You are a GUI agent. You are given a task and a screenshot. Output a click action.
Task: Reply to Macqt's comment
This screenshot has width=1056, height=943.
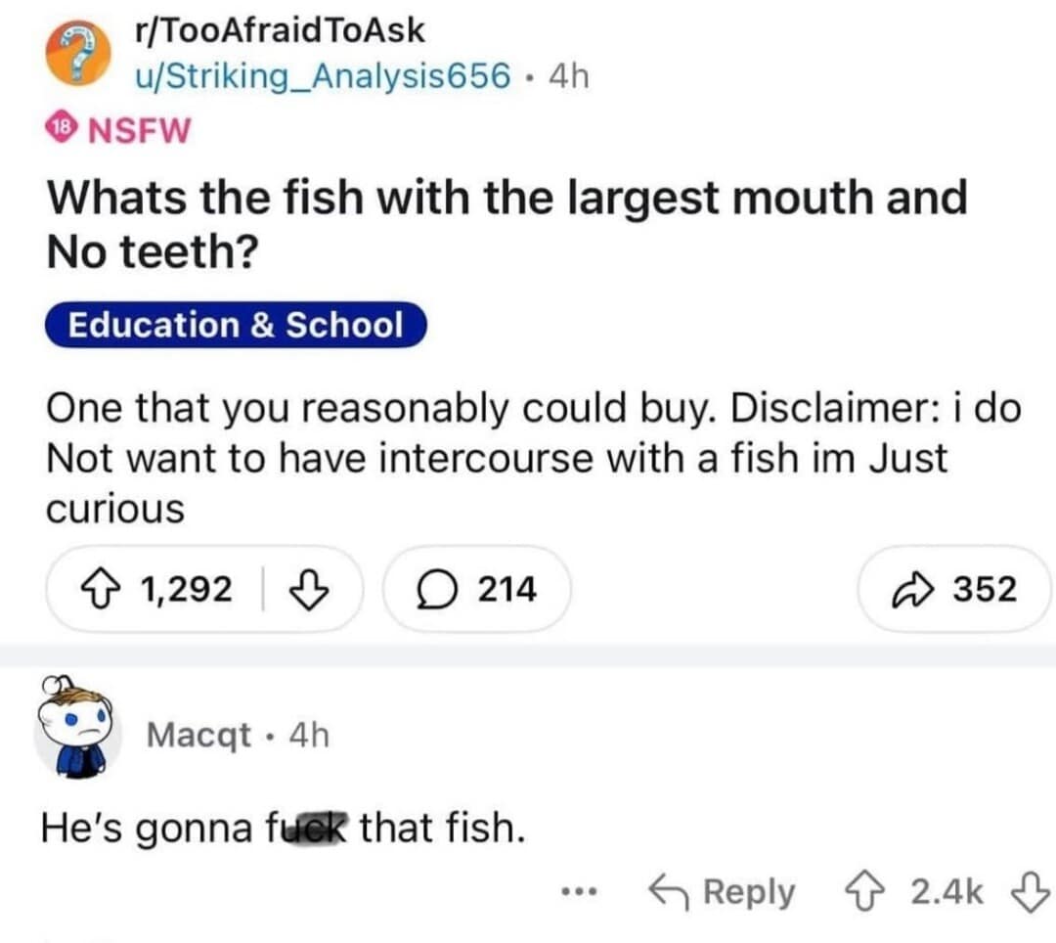pos(724,891)
